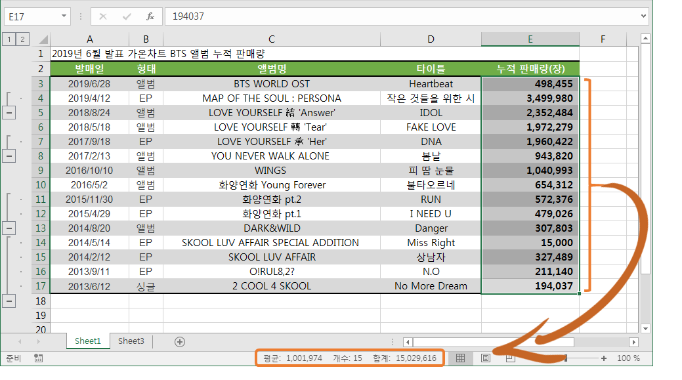Click previous sheet navigation arrow
682x380 pixels.
[20, 342]
